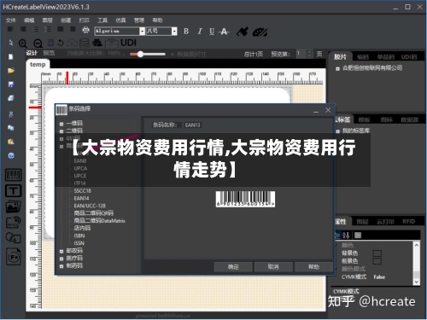Screen dimensions: 427x320
Task: Click the alphabetical sort icon in properties
Action: (x=346, y=236)
